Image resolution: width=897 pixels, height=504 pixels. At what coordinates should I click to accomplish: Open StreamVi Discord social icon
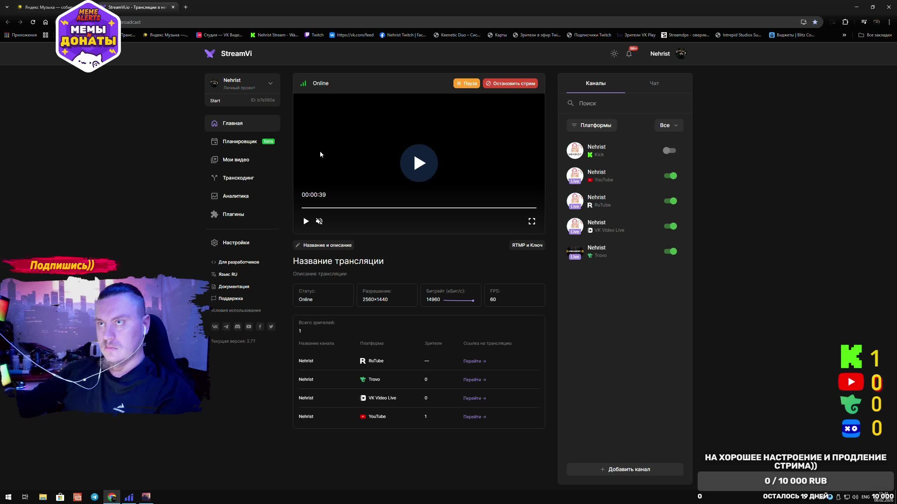(238, 327)
